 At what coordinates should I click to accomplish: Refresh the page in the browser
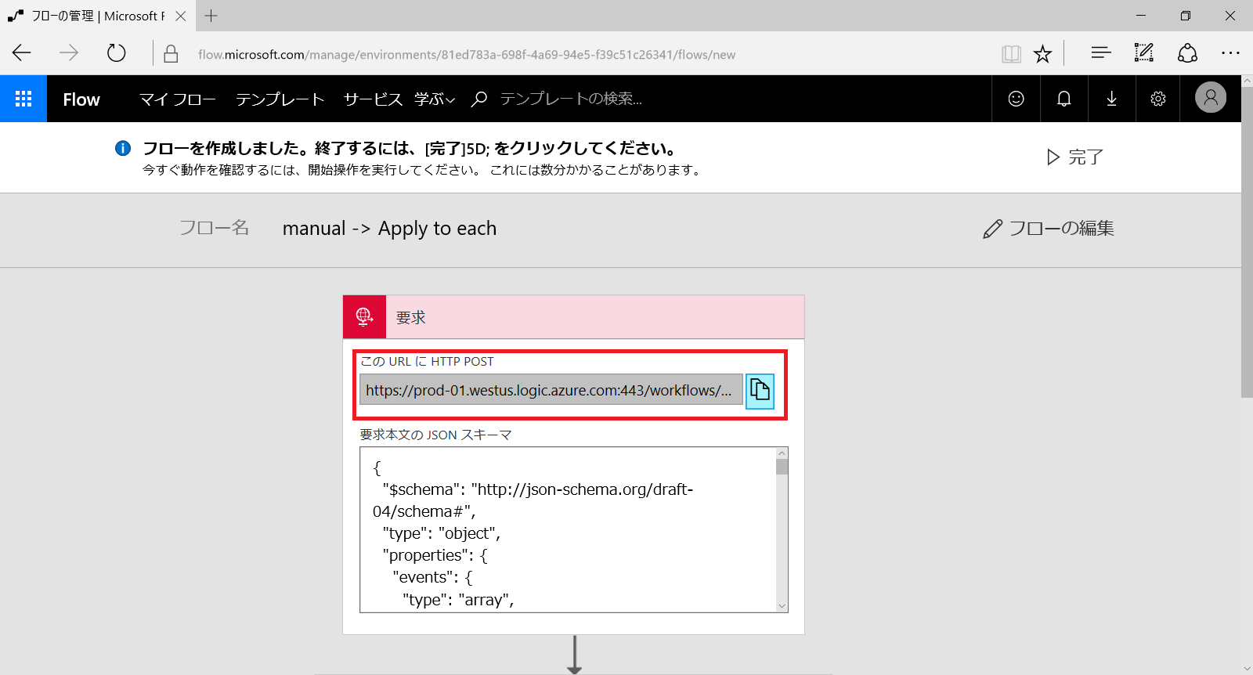click(x=116, y=53)
